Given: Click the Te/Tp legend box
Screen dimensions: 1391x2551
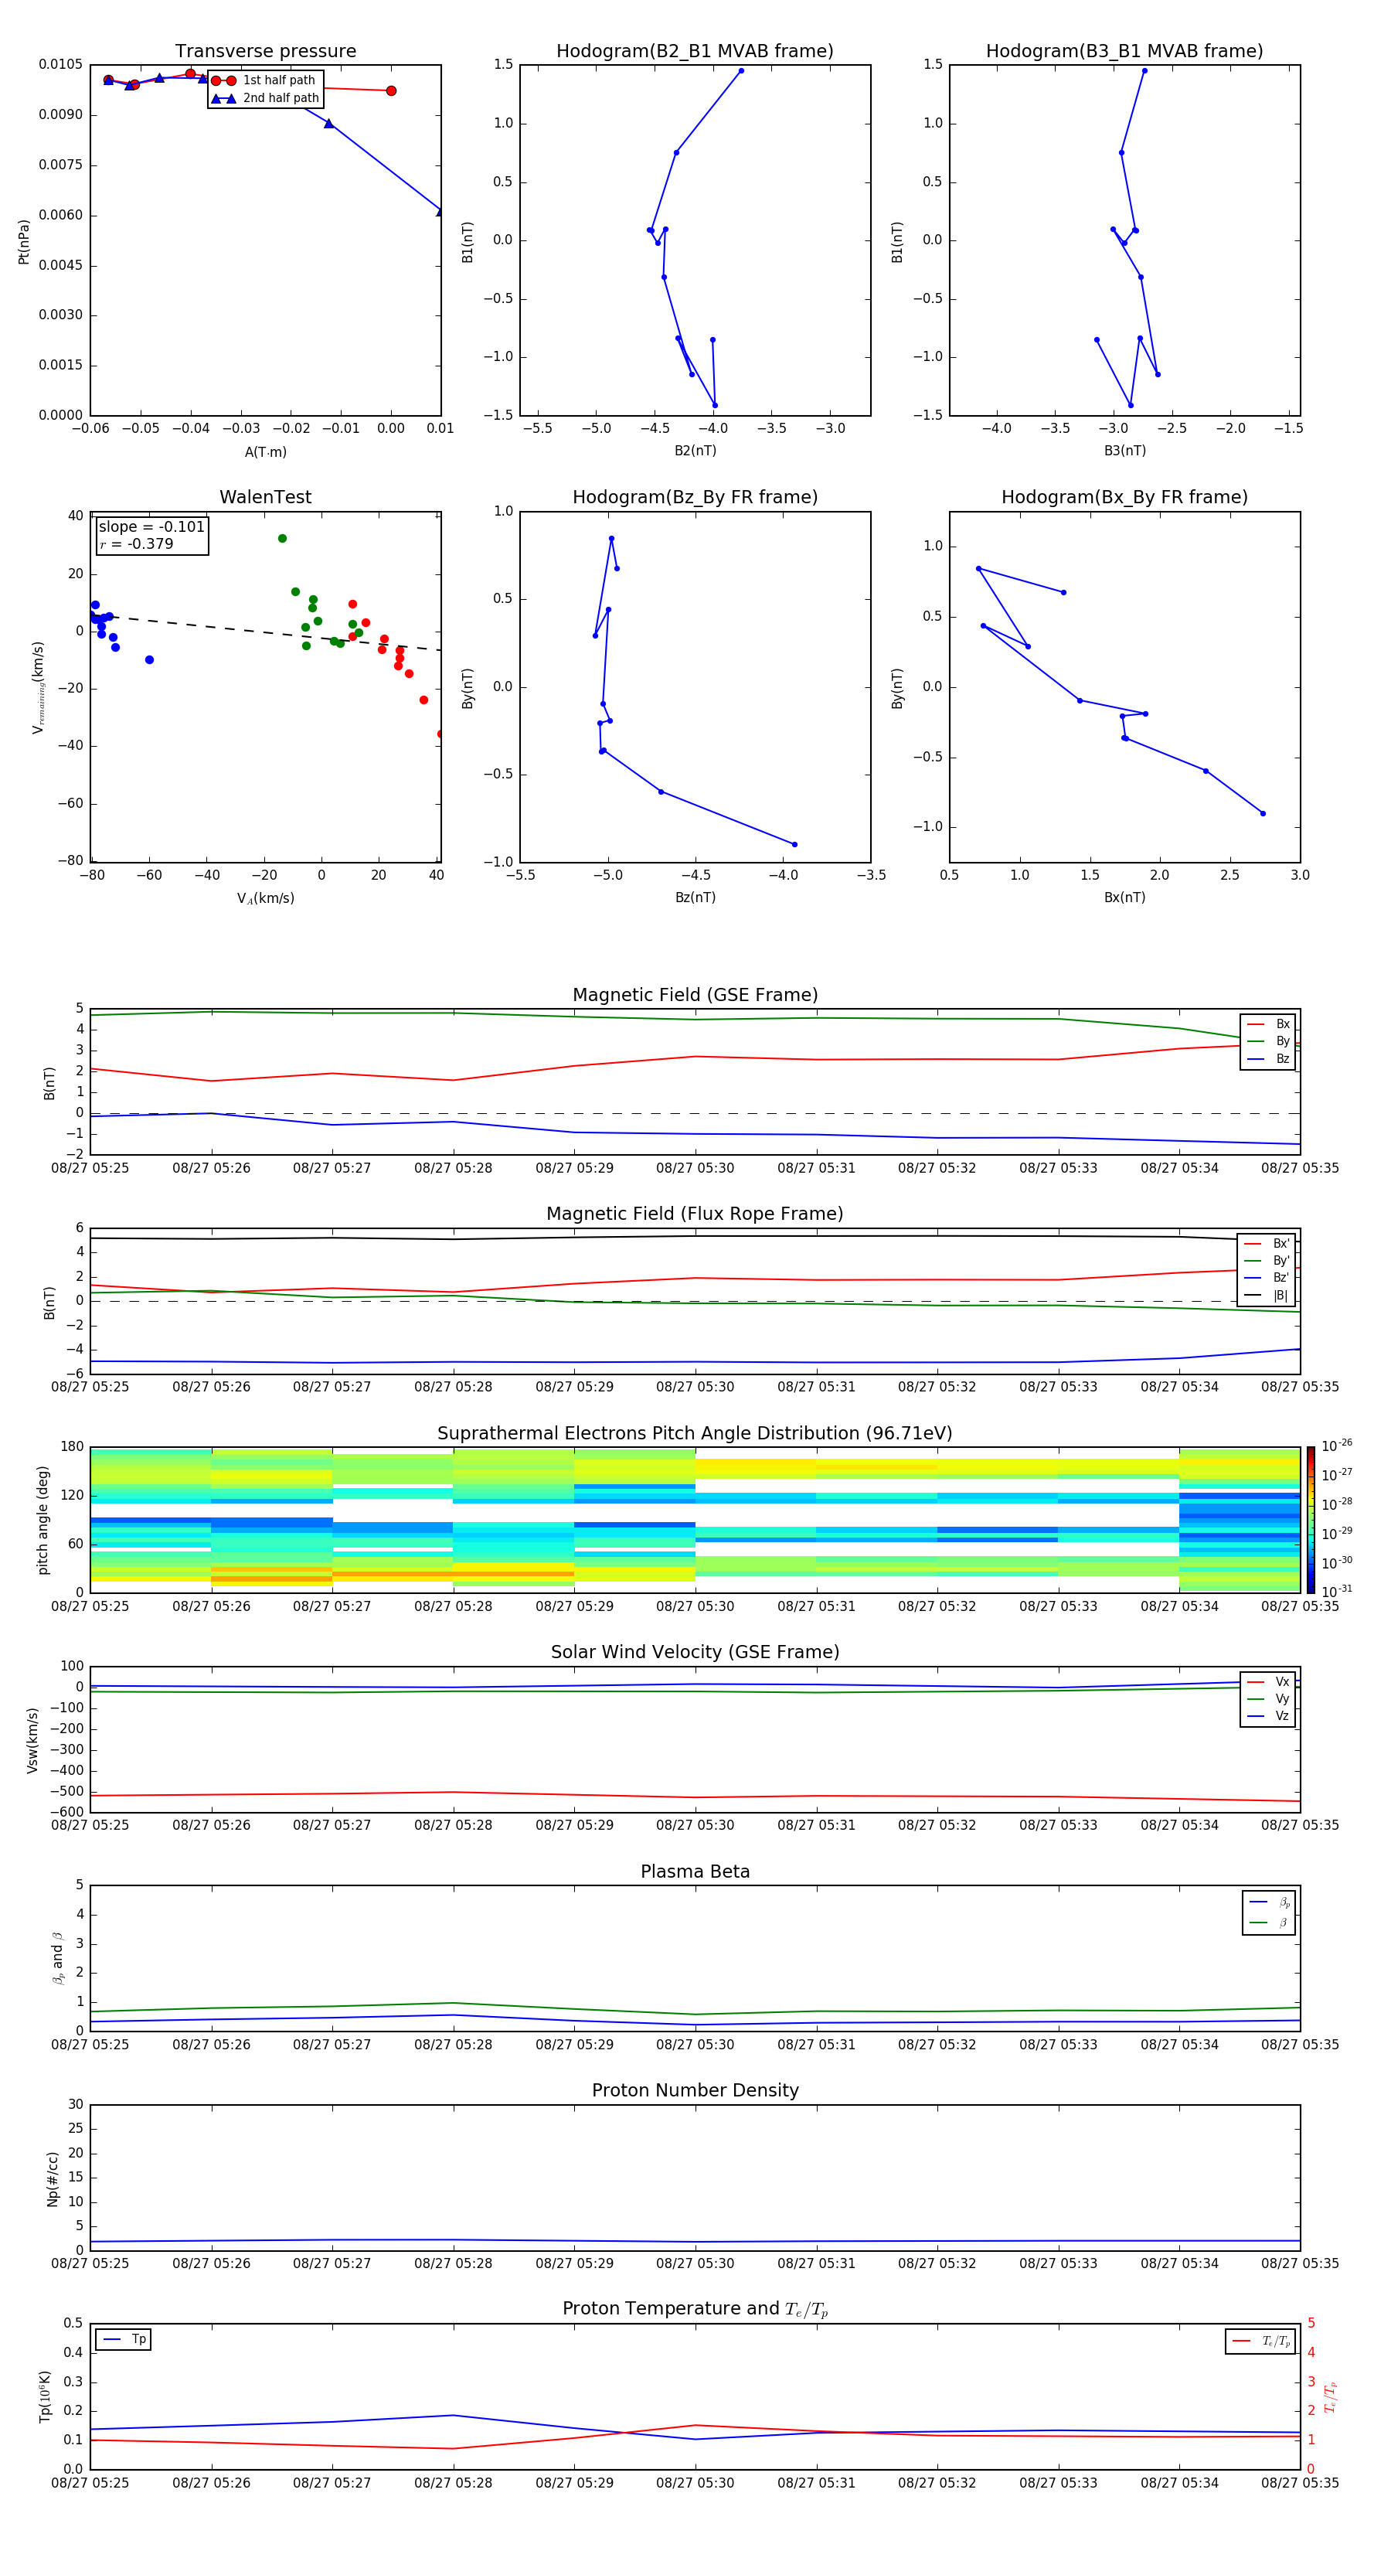Looking at the screenshot, I should pyautogui.click(x=1260, y=2341).
